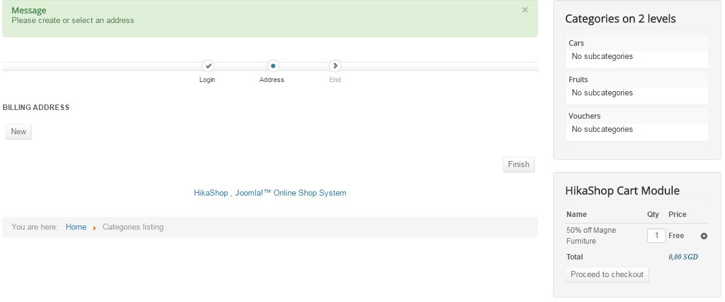This screenshot has height=302, width=725.
Task: Click Proceed to checkout button
Action: [606, 275]
